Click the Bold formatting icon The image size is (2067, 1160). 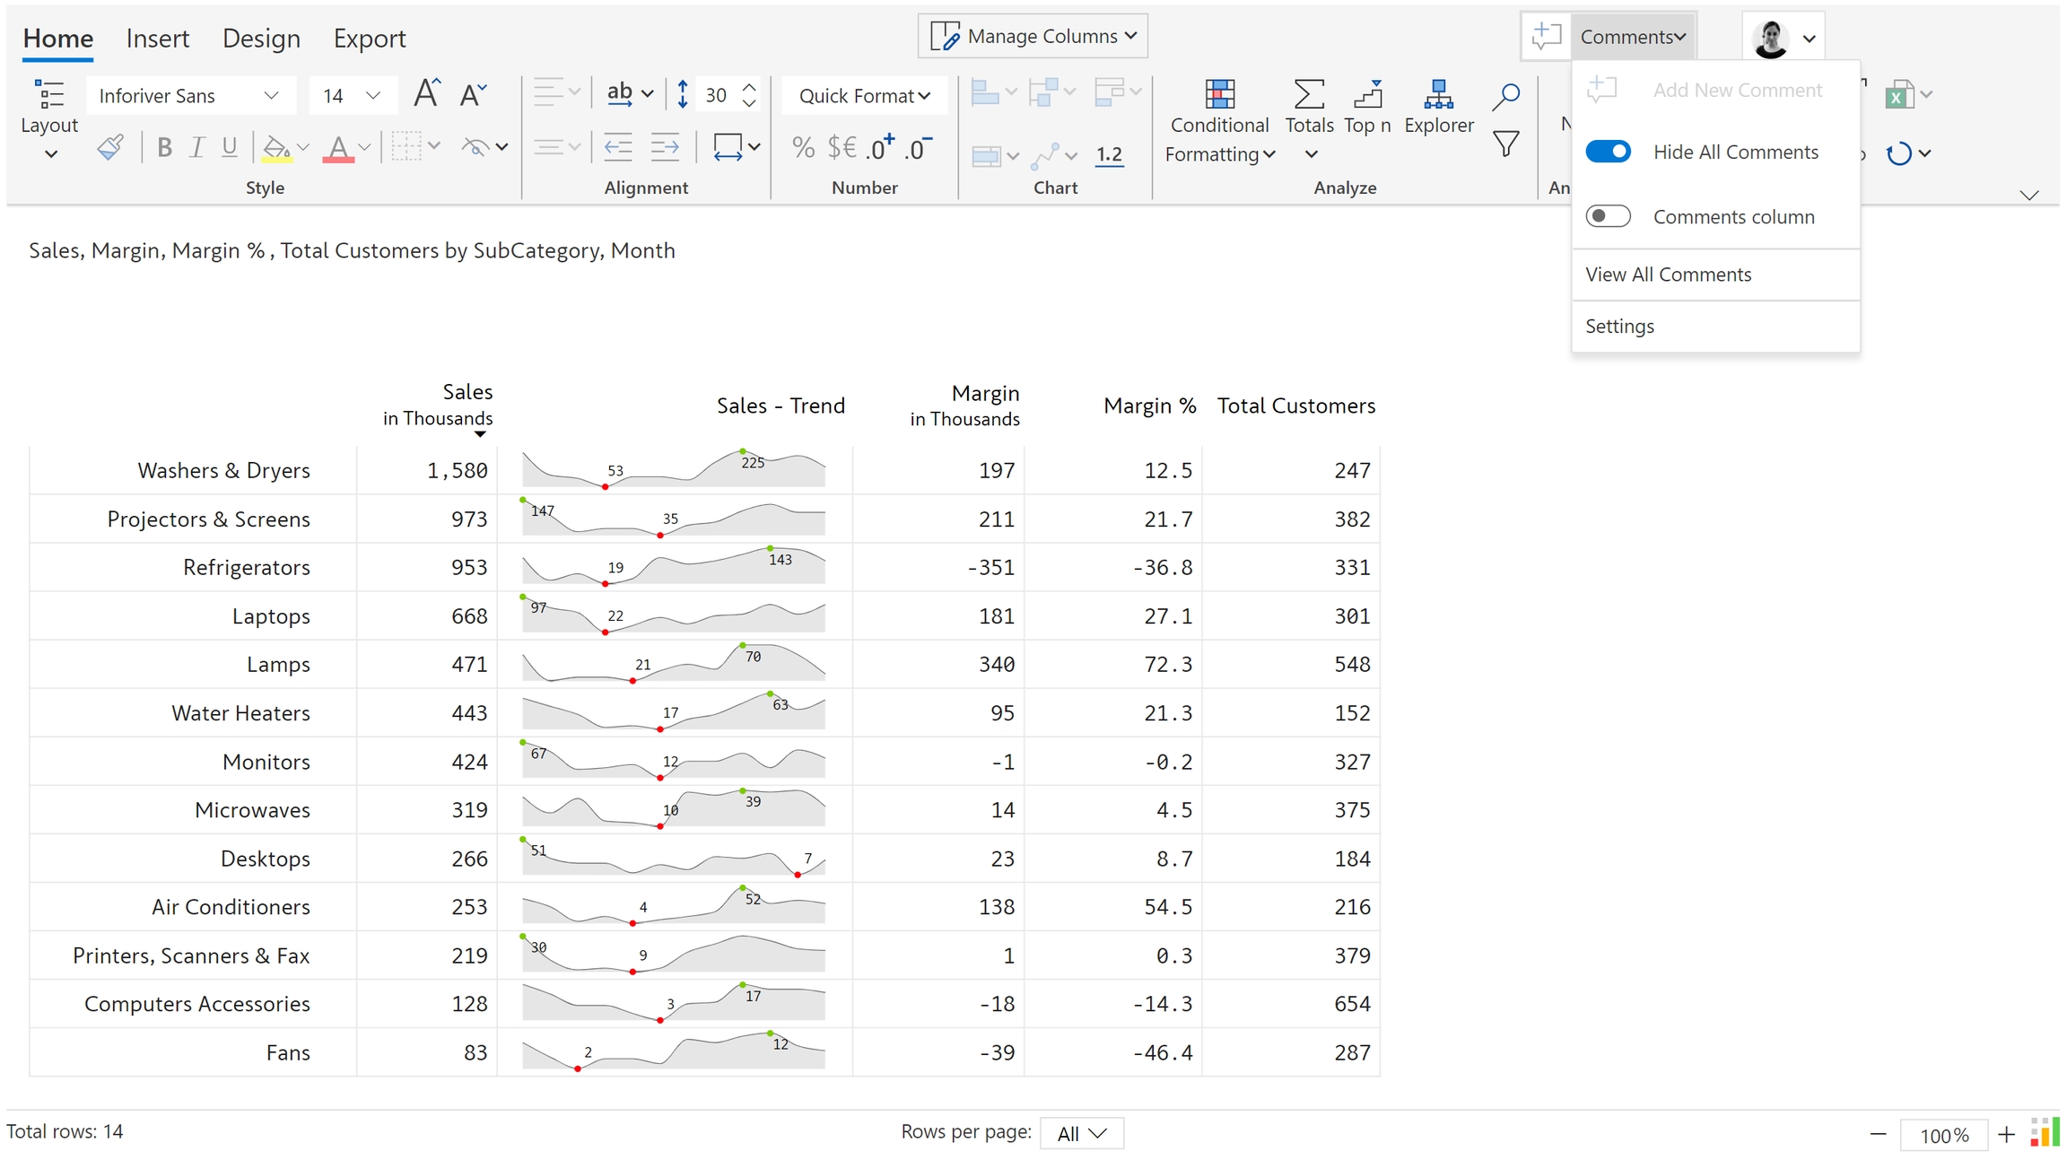click(164, 148)
